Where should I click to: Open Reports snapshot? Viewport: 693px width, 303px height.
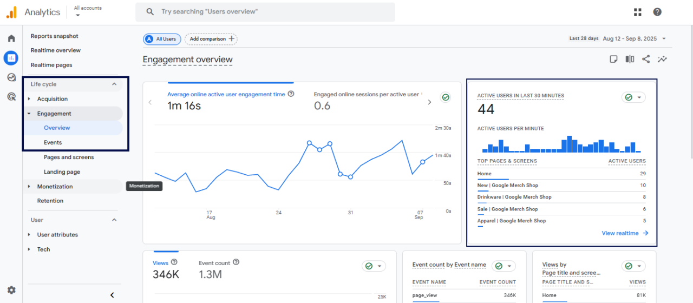click(x=55, y=36)
